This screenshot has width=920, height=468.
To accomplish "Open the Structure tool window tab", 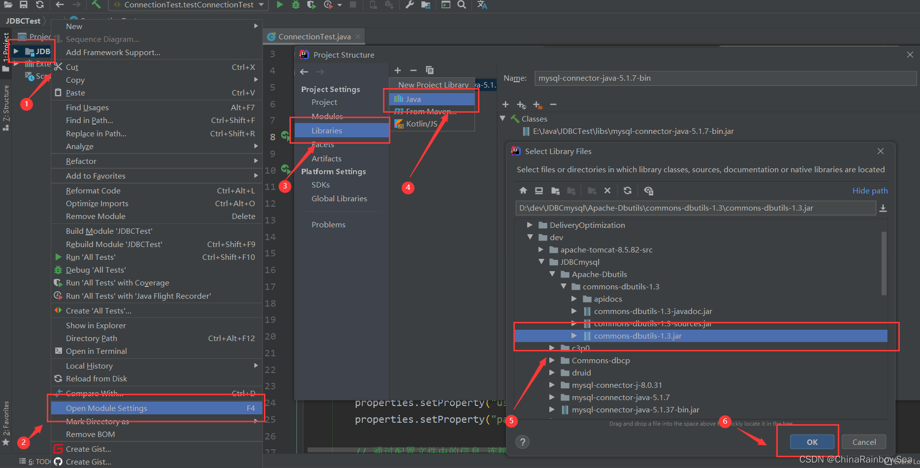I will pyautogui.click(x=6, y=107).
